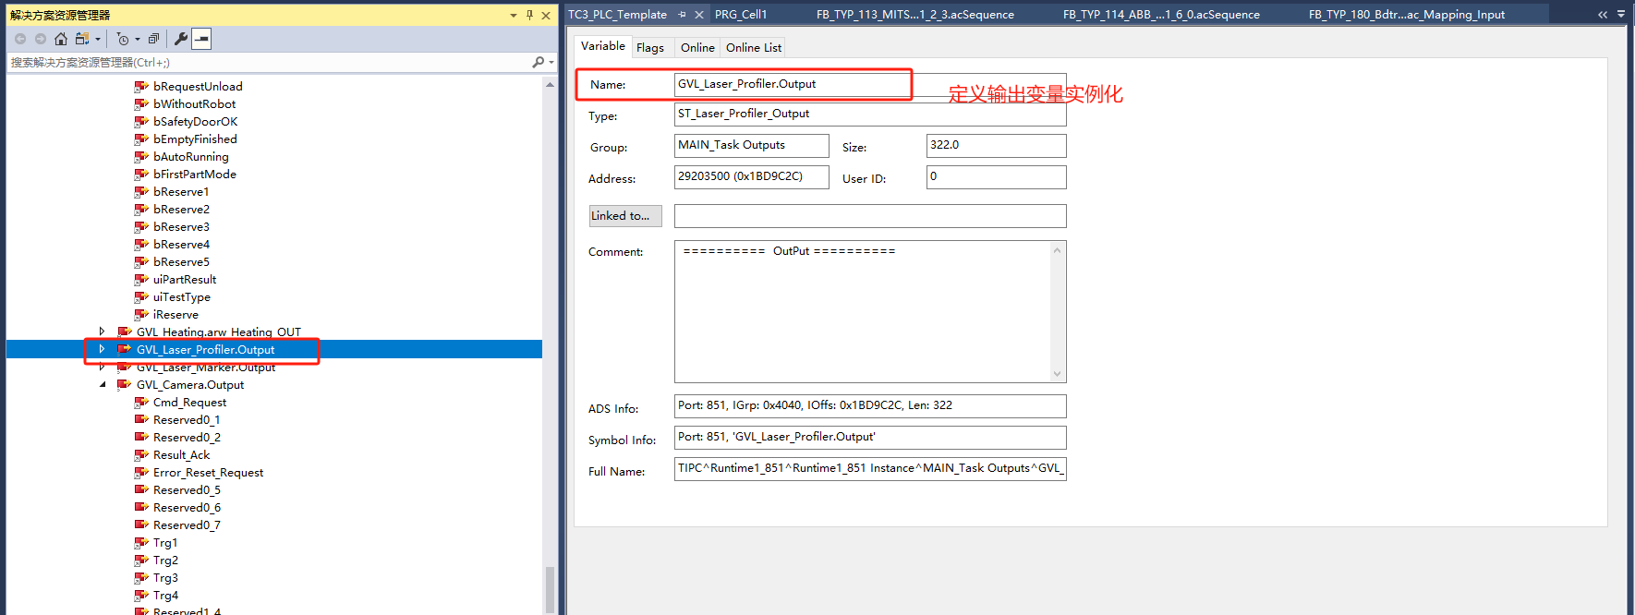1635x615 pixels.
Task: Click the GVL_Camera.Output node icon
Action: [125, 385]
